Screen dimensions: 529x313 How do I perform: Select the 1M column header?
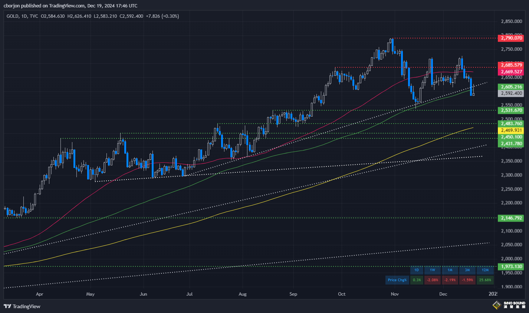coord(450,270)
